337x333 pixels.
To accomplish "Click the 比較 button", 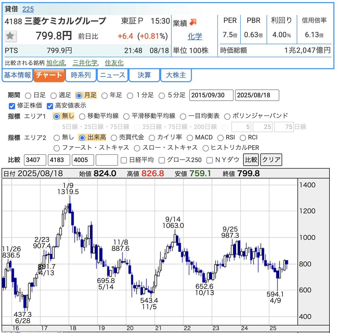I will 251,160.
